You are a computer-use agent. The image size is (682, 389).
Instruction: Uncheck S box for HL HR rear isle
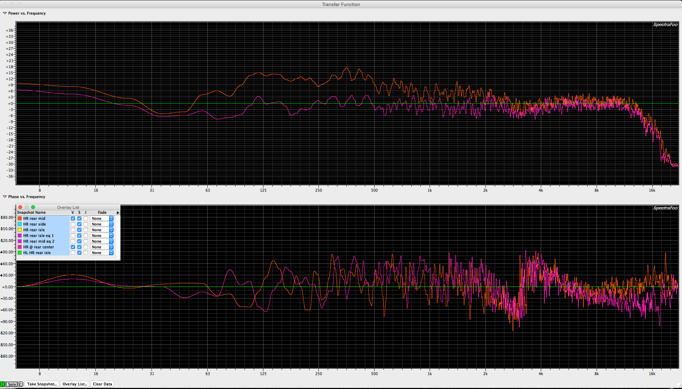click(79, 253)
